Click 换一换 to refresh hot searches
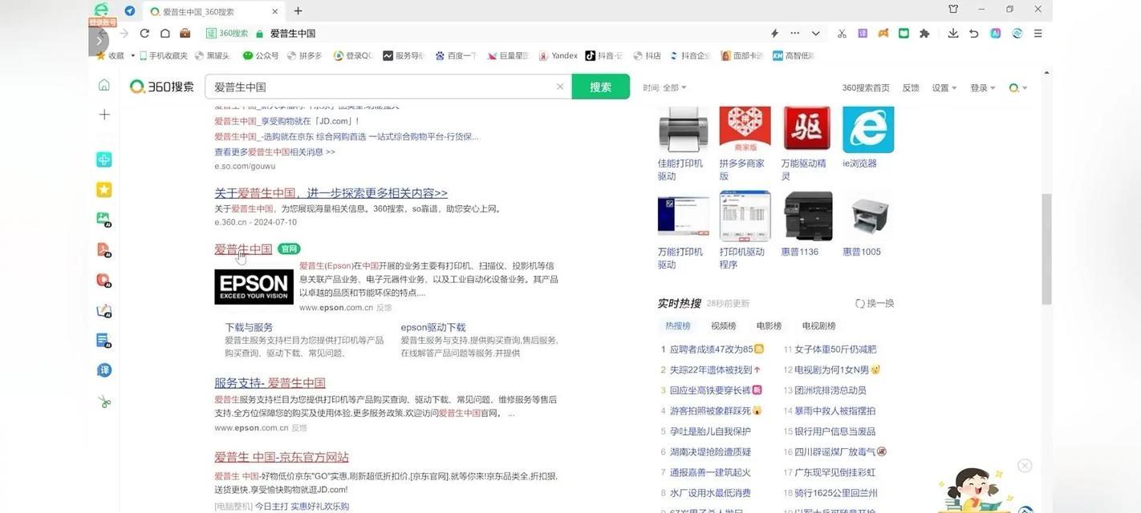This screenshot has height=513, width=1141. pos(874,303)
